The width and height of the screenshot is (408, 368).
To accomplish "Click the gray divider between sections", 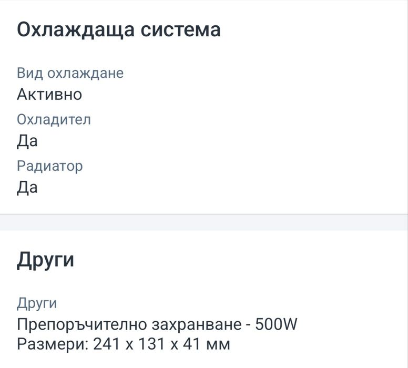I will tap(204, 222).
